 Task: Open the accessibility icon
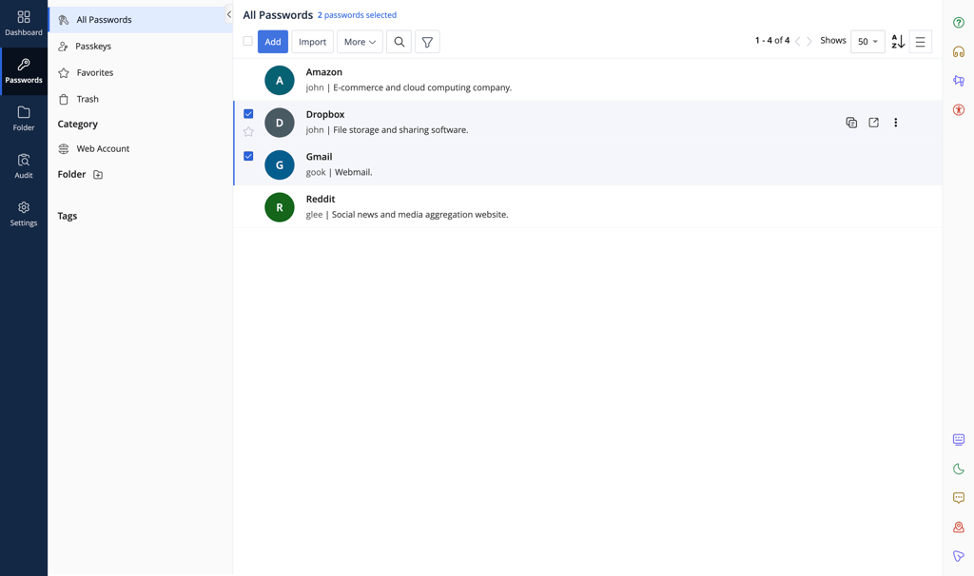pos(959,110)
